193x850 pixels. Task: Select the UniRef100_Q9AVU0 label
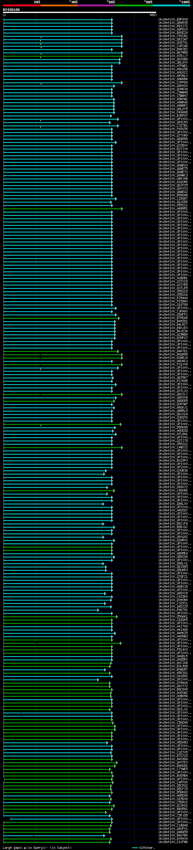(x=173, y=86)
